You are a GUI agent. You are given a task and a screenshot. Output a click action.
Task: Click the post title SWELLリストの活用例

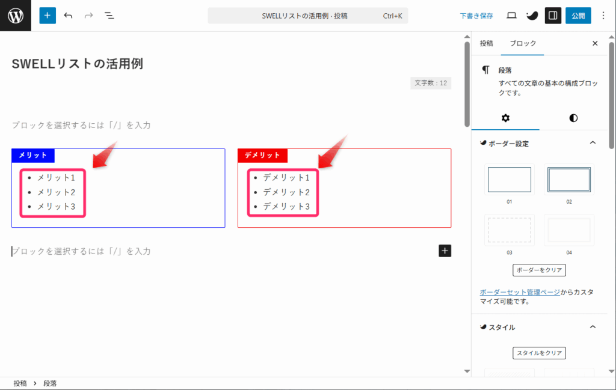pyautogui.click(x=78, y=64)
